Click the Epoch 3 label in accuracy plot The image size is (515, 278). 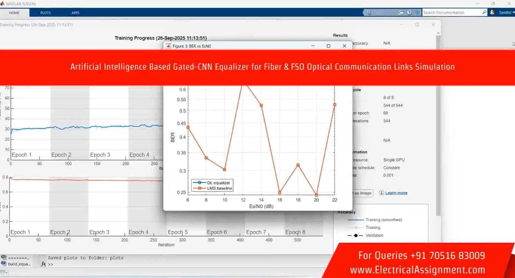click(x=100, y=155)
